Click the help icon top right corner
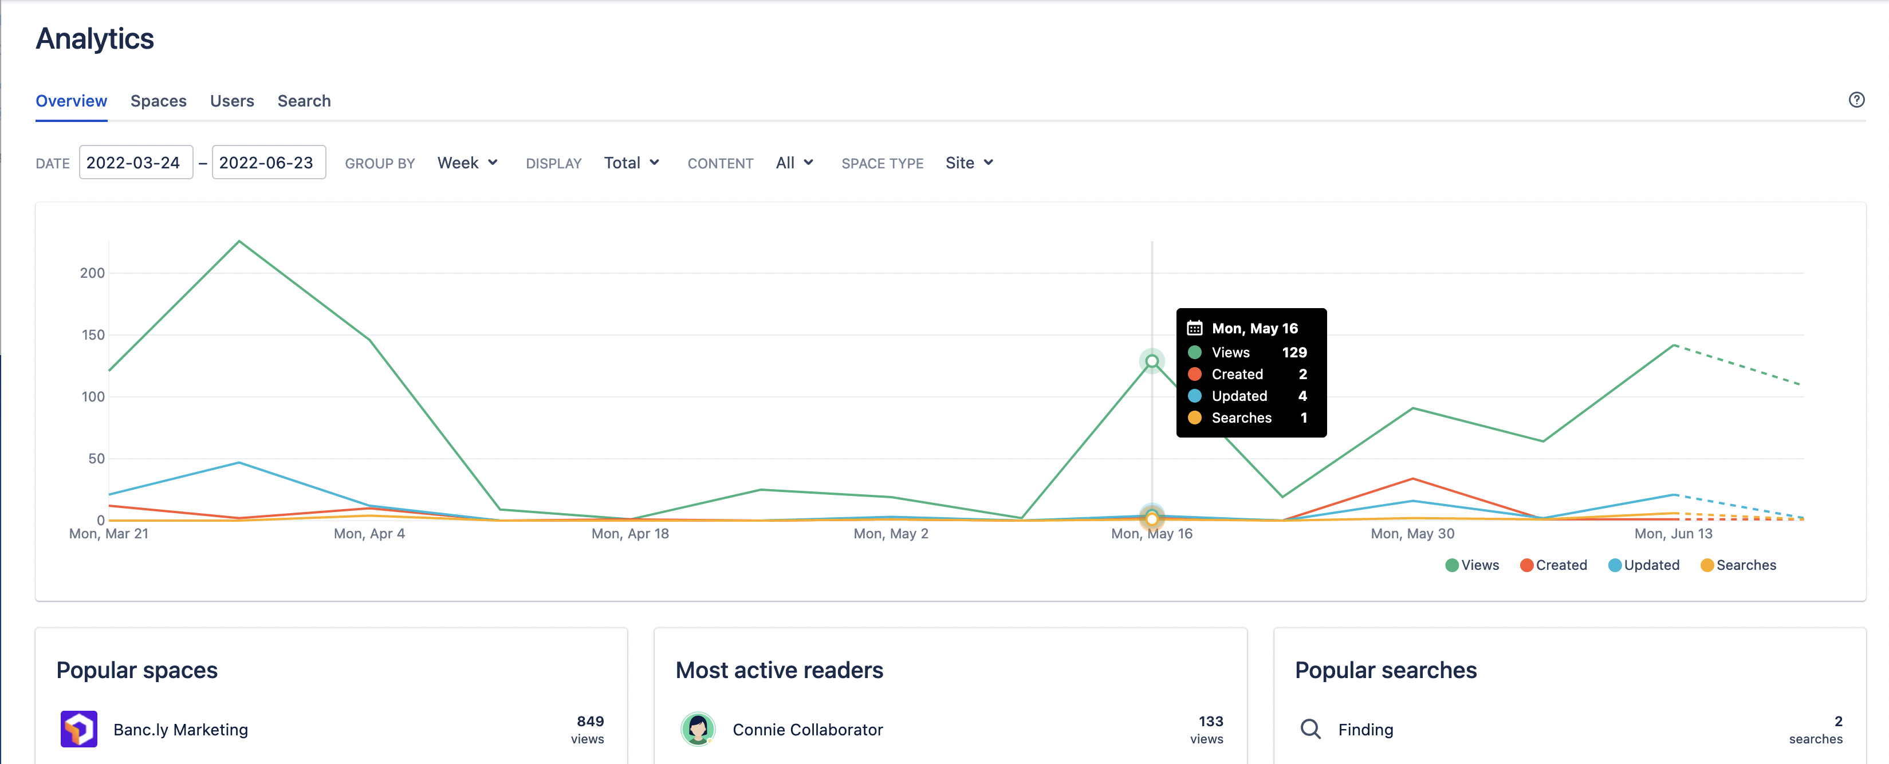Viewport: 1889px width, 764px height. tap(1857, 100)
